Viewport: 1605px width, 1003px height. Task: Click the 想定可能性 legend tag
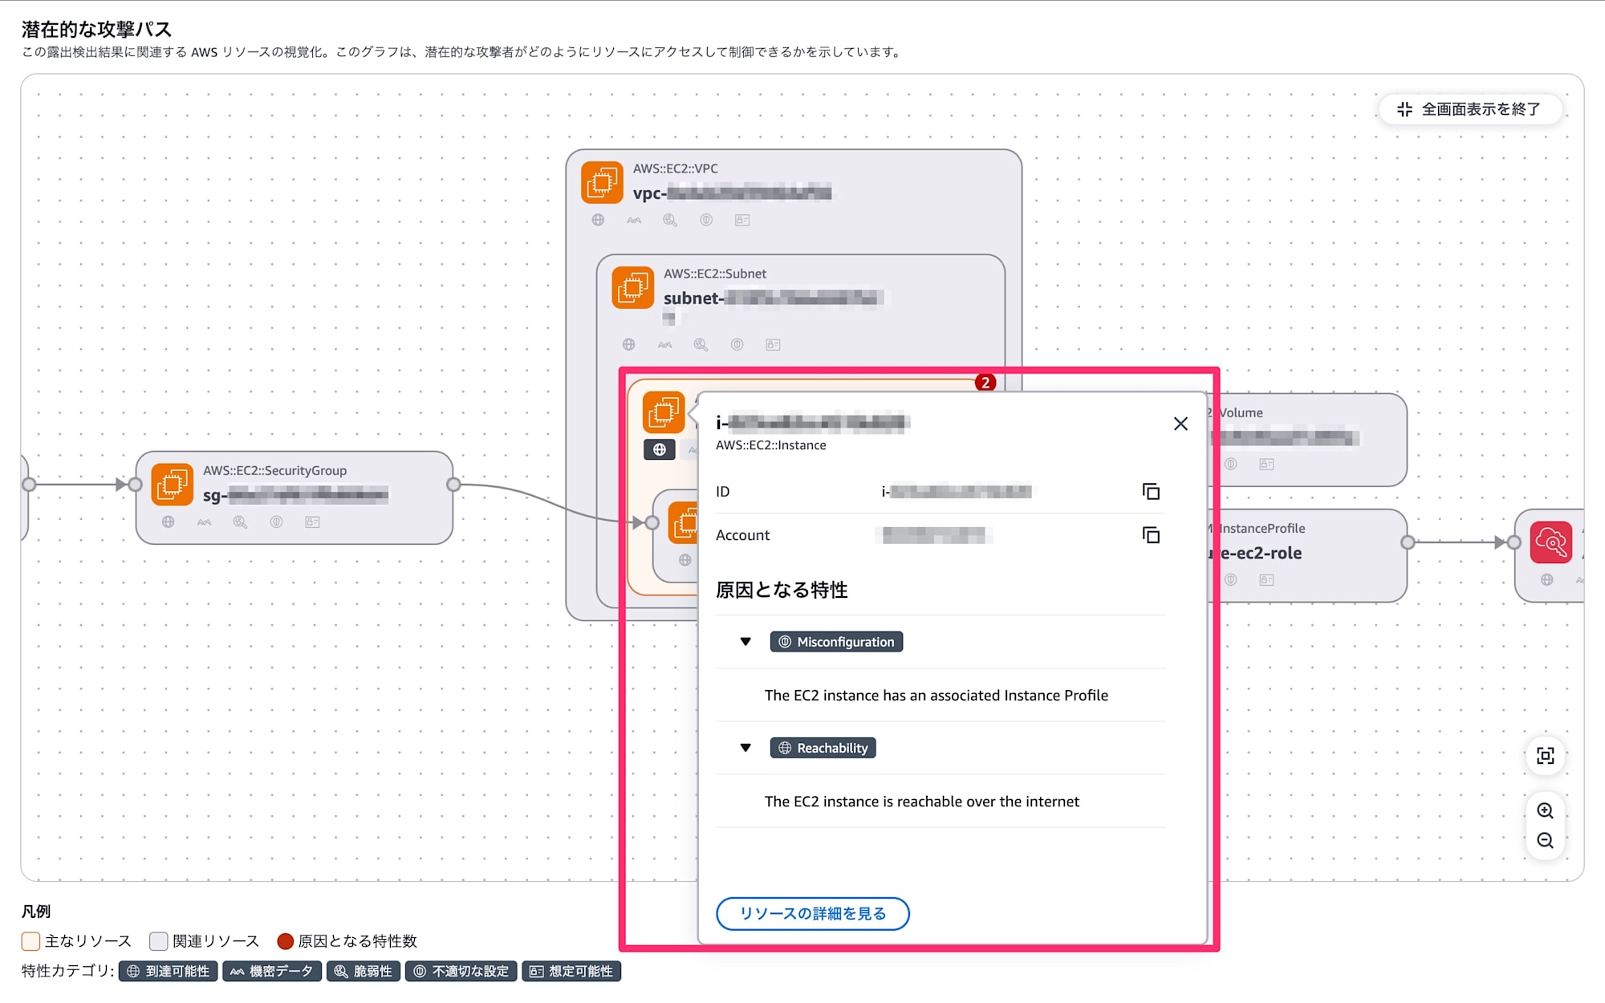[x=571, y=971]
